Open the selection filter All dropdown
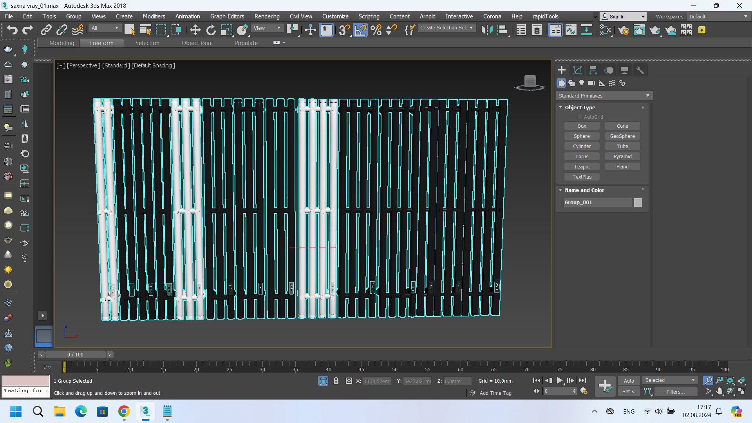 pos(105,28)
